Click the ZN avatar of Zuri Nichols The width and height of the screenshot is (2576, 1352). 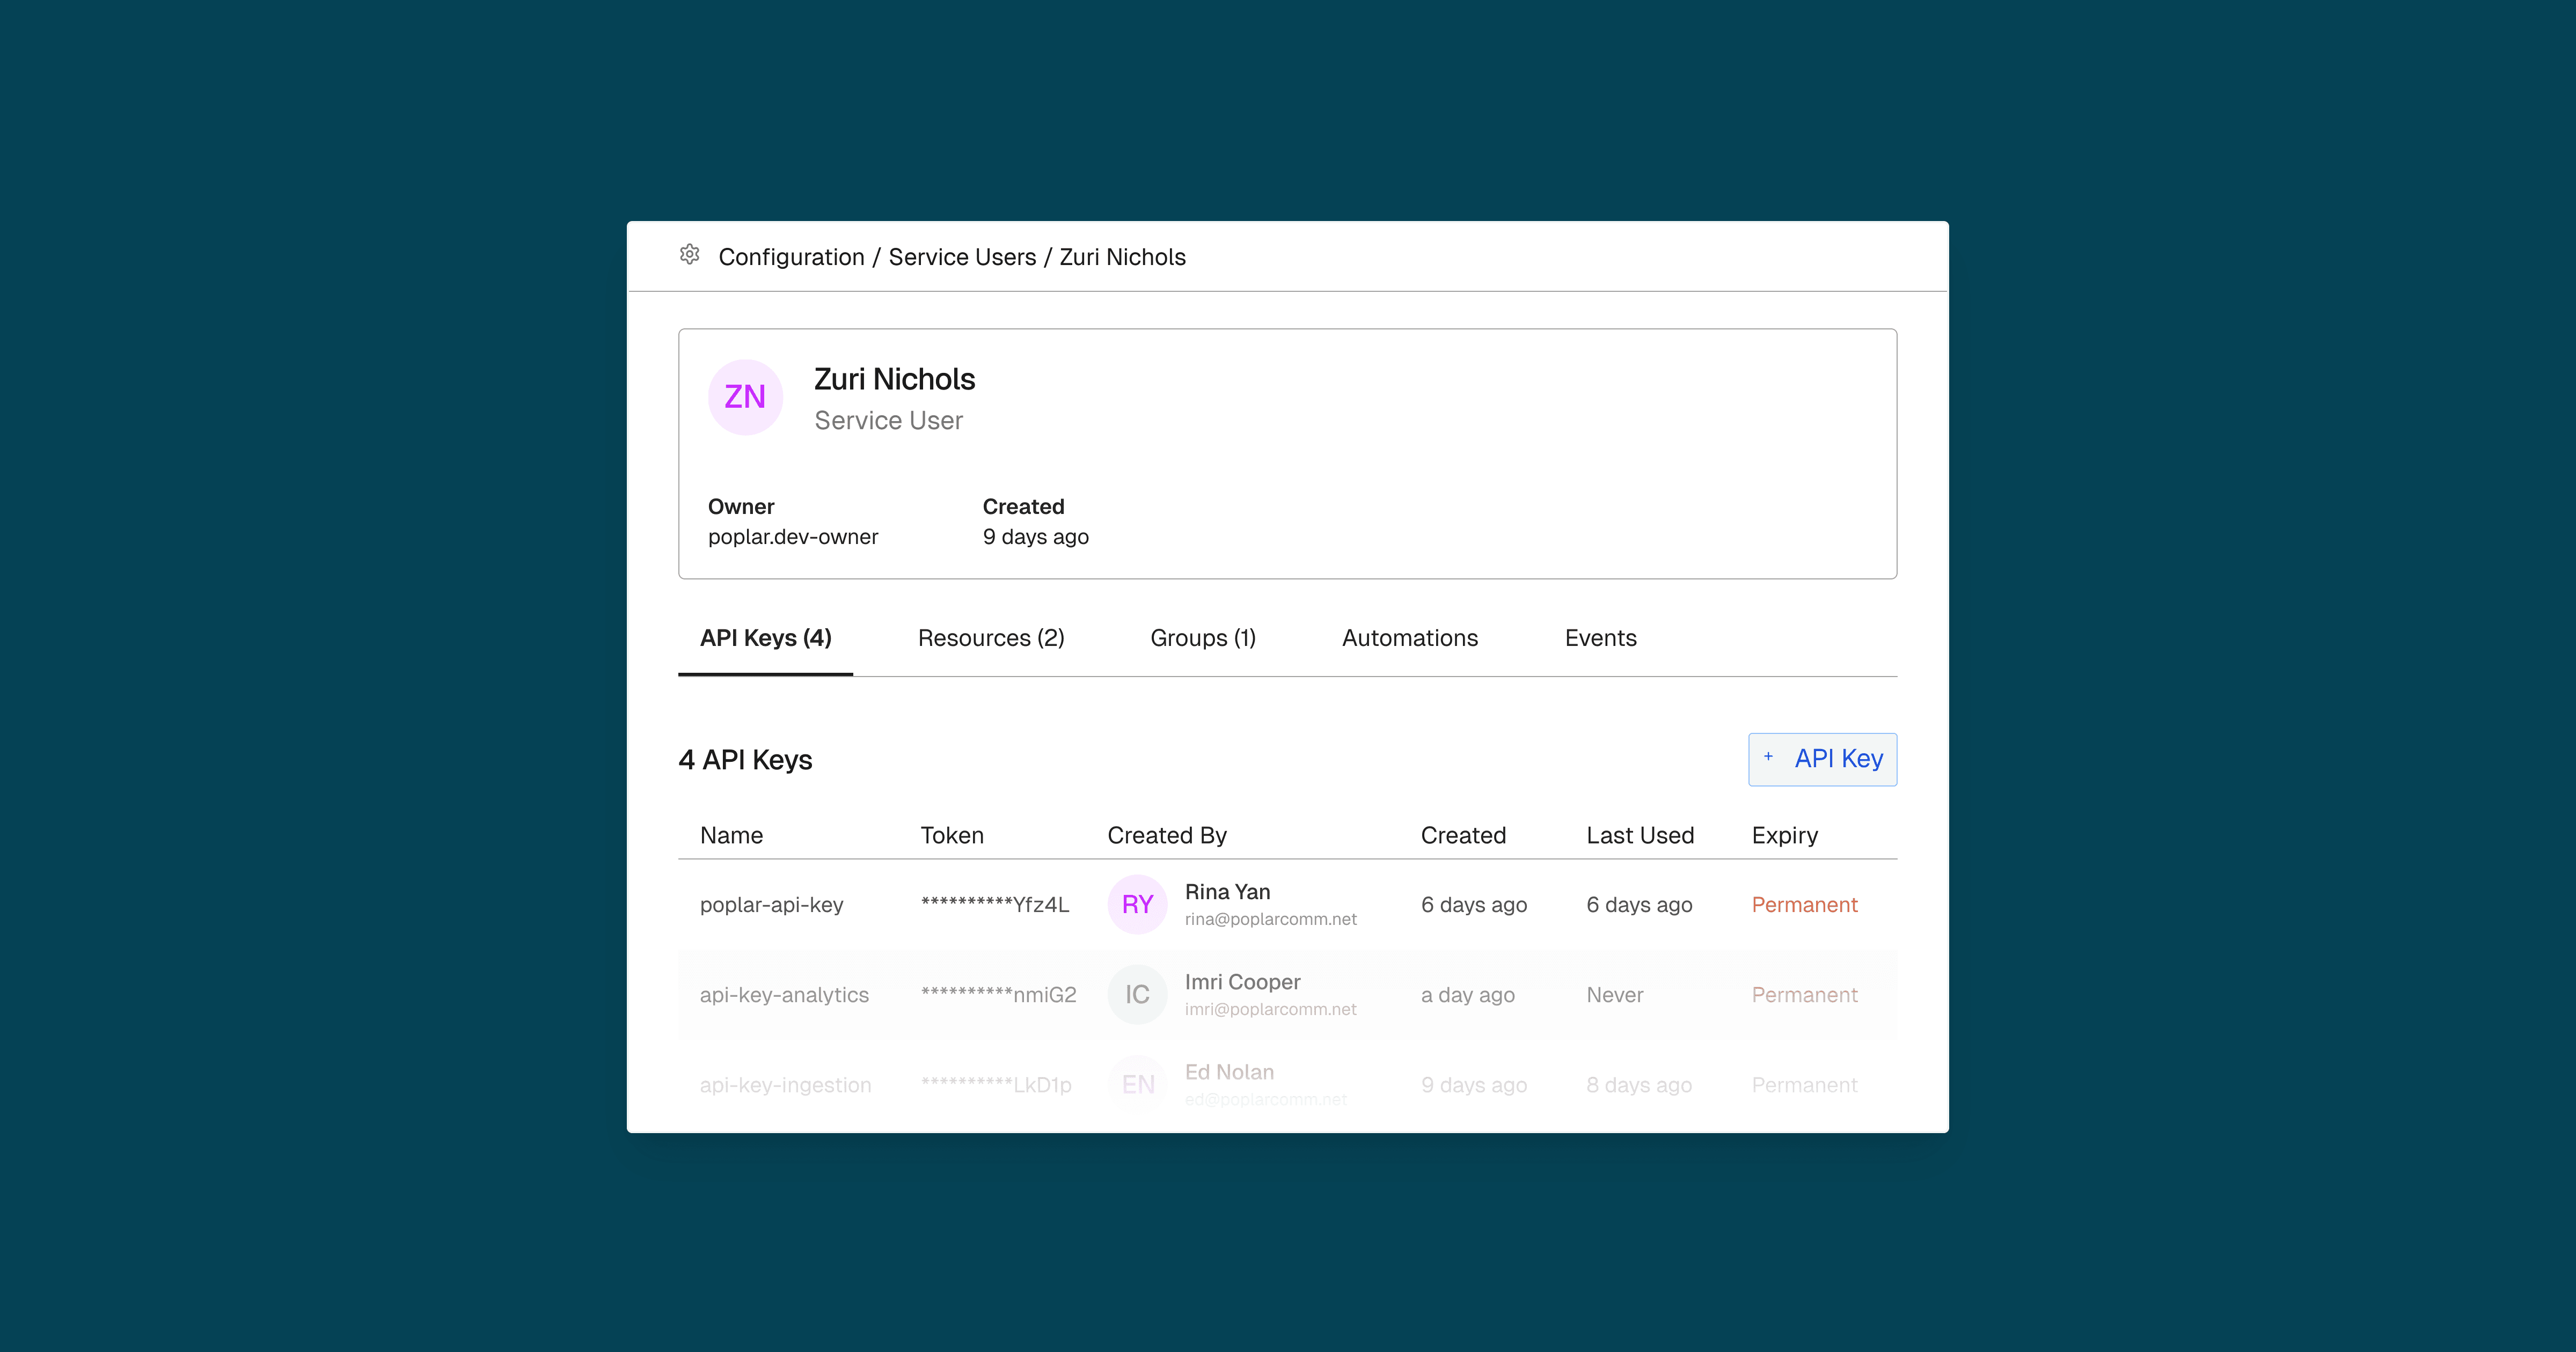[745, 397]
